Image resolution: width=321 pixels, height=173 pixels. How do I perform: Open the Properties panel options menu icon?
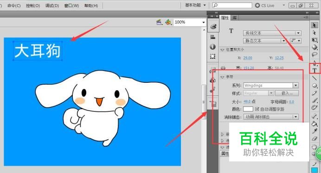point(306,18)
